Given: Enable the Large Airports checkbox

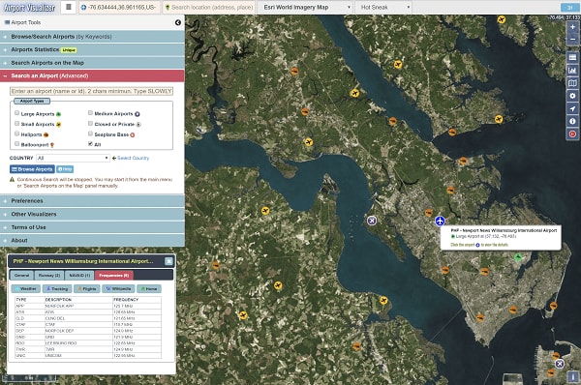Looking at the screenshot, I should 17,113.
